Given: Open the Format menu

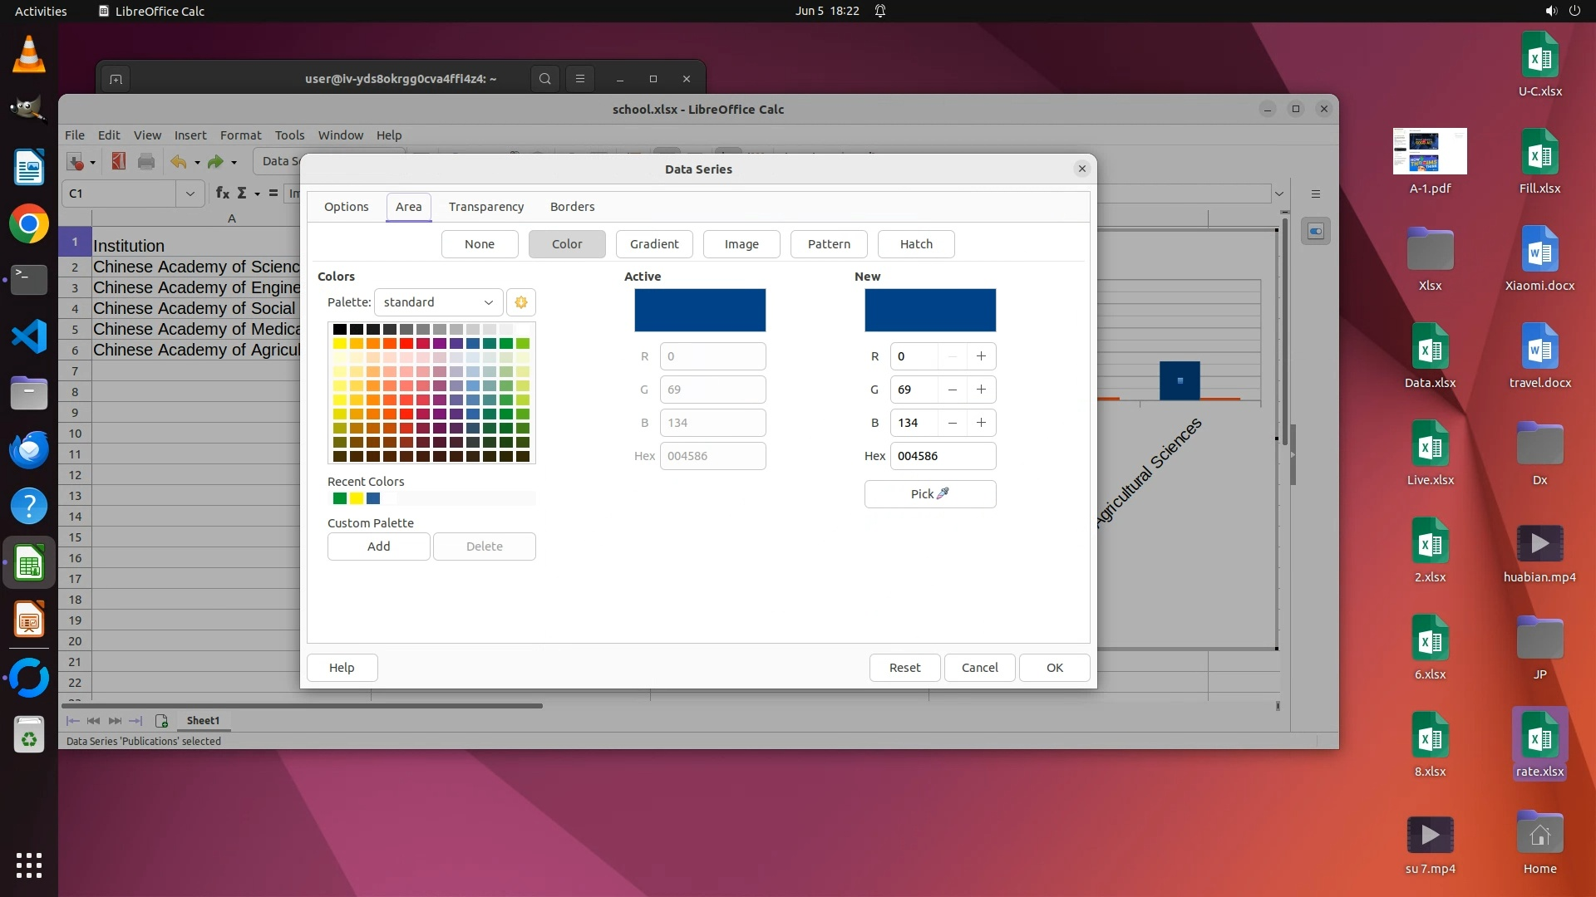Looking at the screenshot, I should tap(240, 135).
